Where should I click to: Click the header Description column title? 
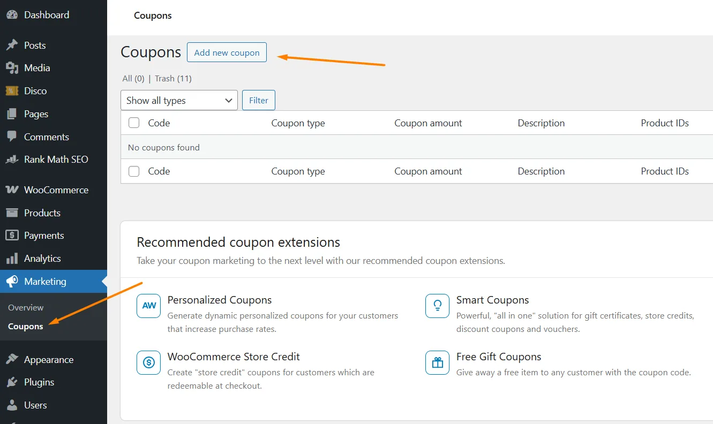click(541, 123)
